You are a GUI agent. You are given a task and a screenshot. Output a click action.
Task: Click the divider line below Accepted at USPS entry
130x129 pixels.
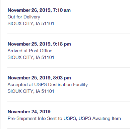(69, 101)
